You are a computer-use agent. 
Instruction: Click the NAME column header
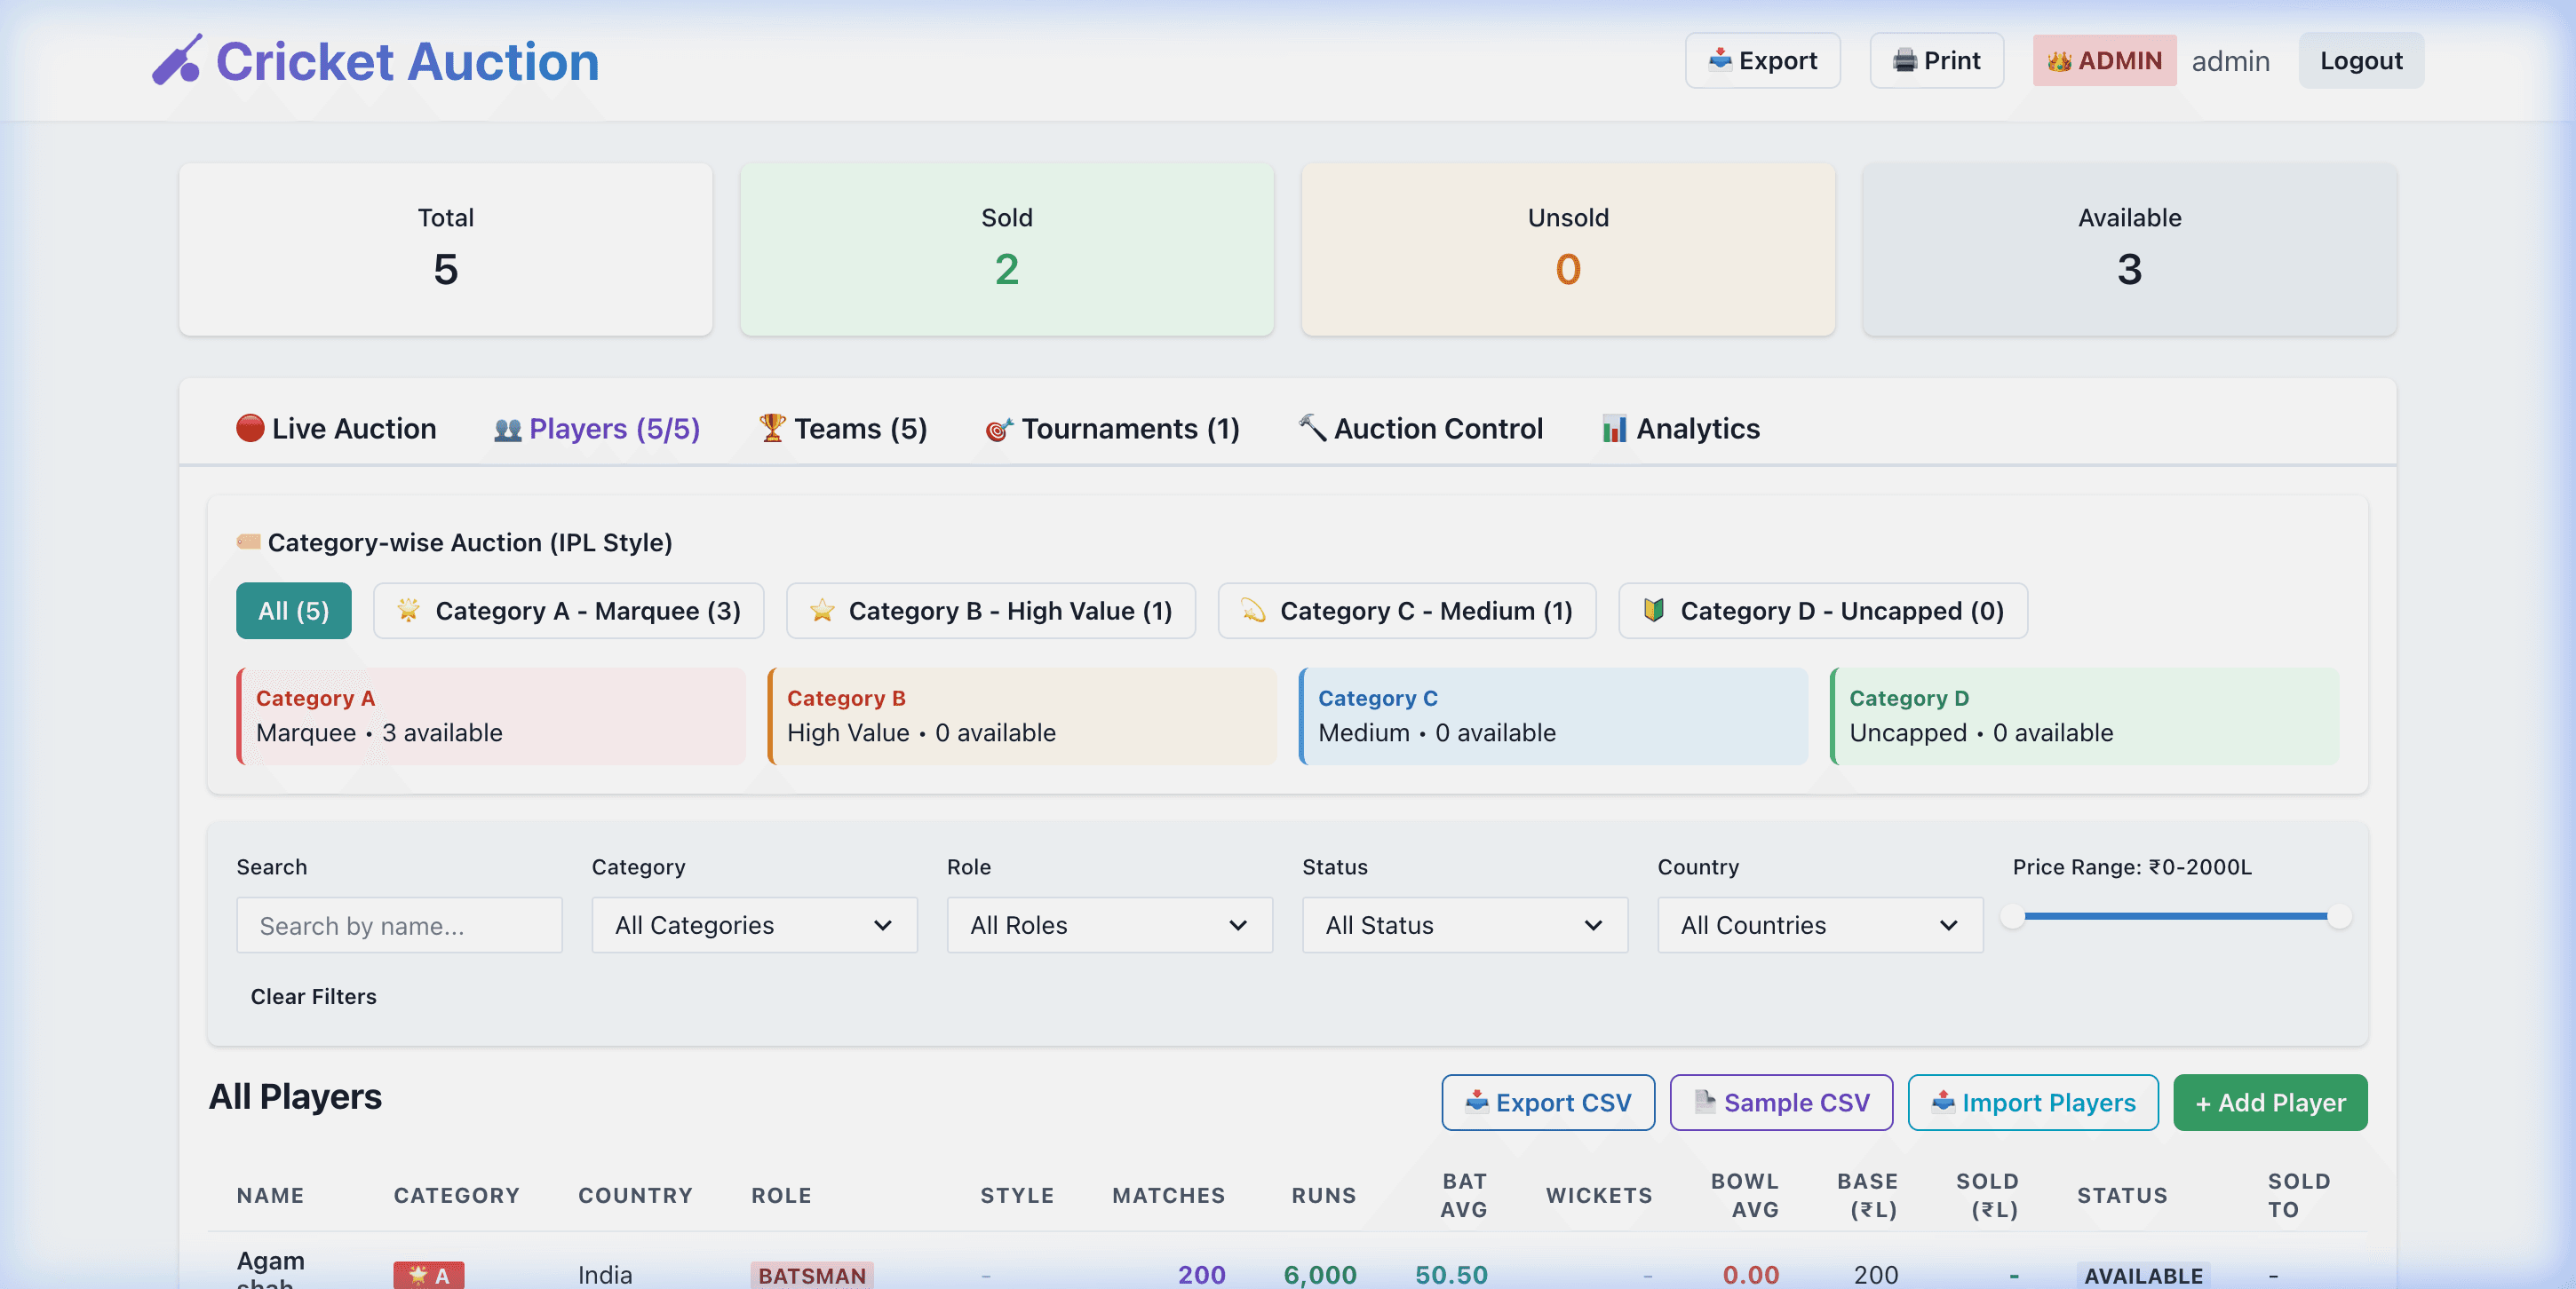coord(270,1195)
